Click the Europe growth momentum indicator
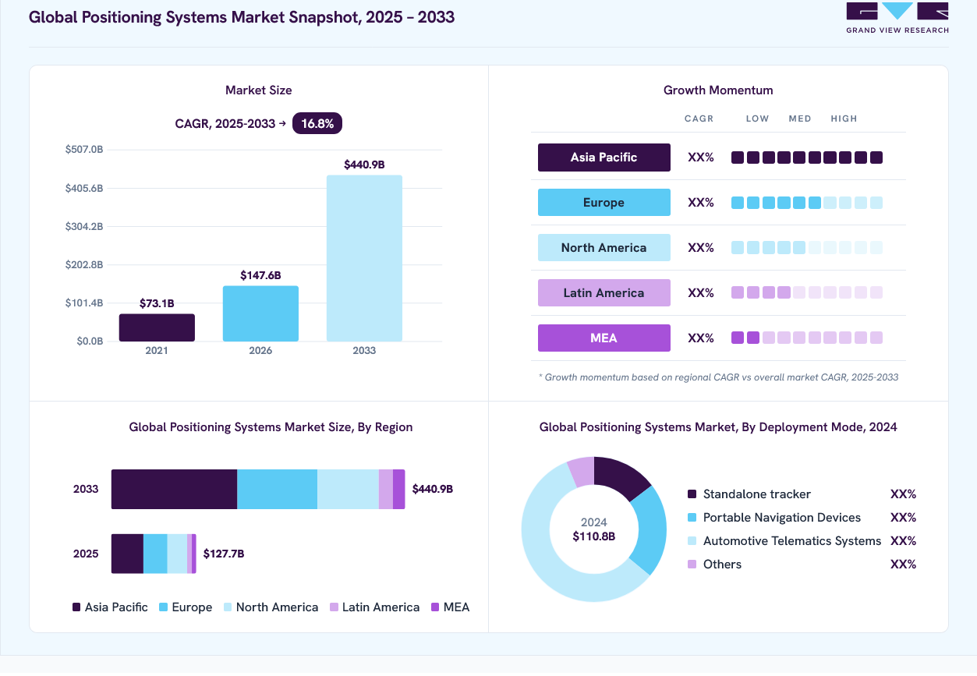Viewport: 977px width, 676px height. coord(807,203)
